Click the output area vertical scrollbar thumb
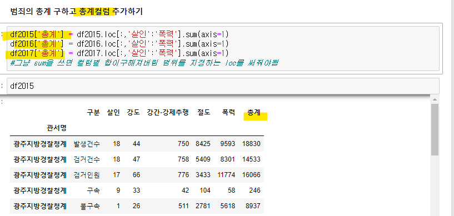Viewport: 454px width, 216px height. pos(435,129)
